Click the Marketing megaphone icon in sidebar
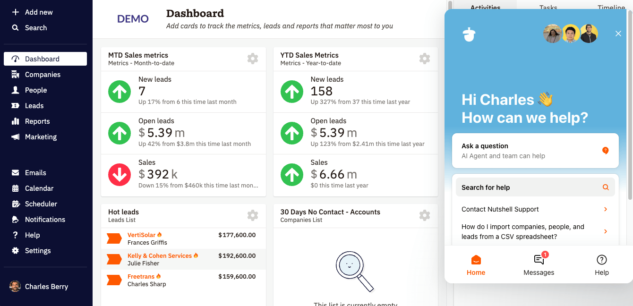Viewport: 633px width, 306px height. (16, 137)
